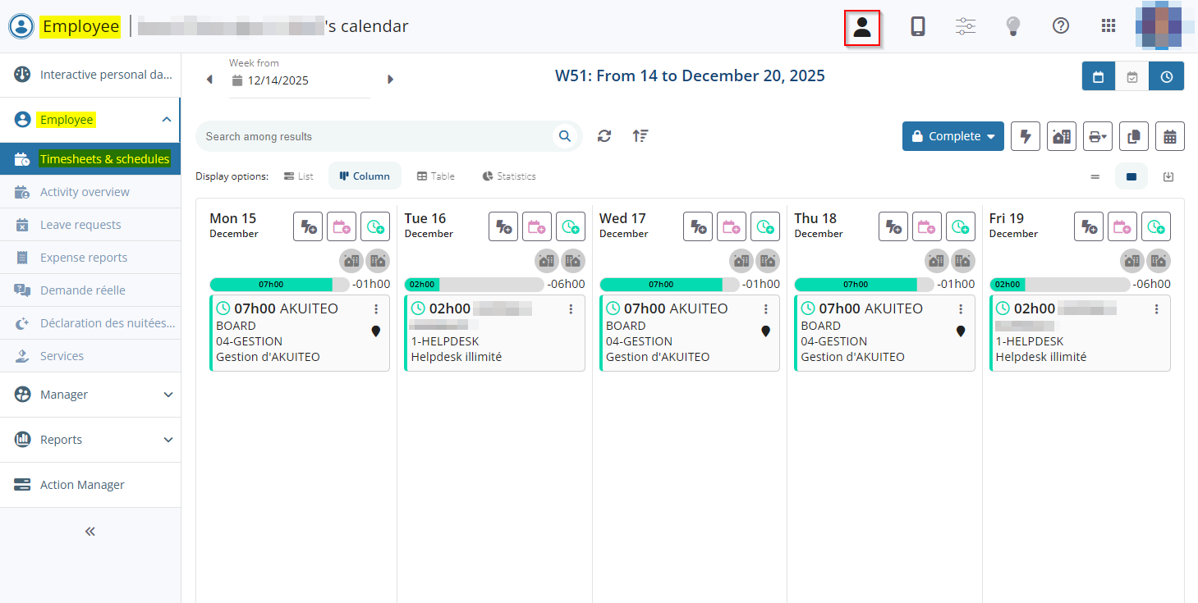This screenshot has width=1198, height=603.
Task: Go to next week arrow
Action: 390,80
